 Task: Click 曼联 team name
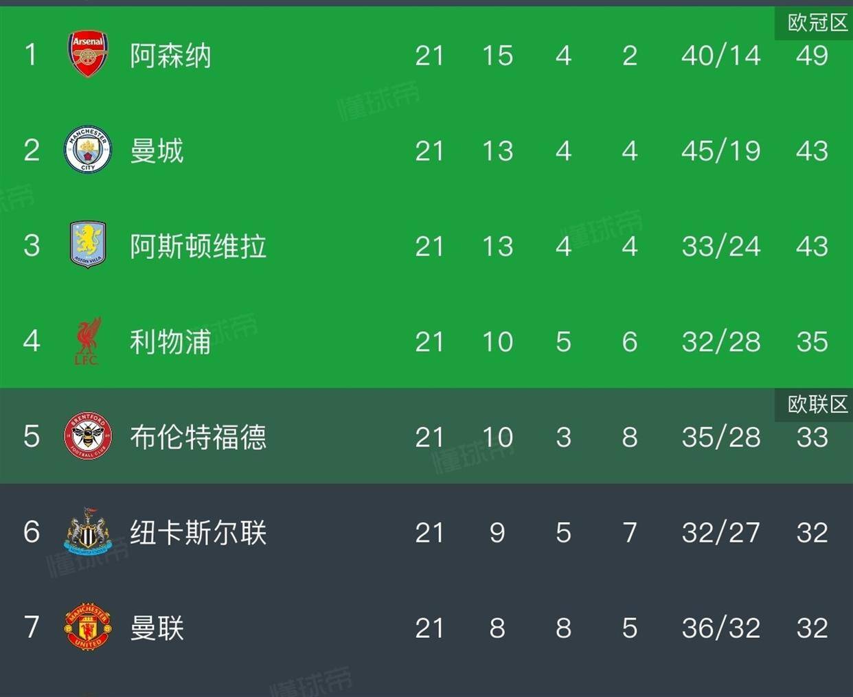pyautogui.click(x=157, y=628)
